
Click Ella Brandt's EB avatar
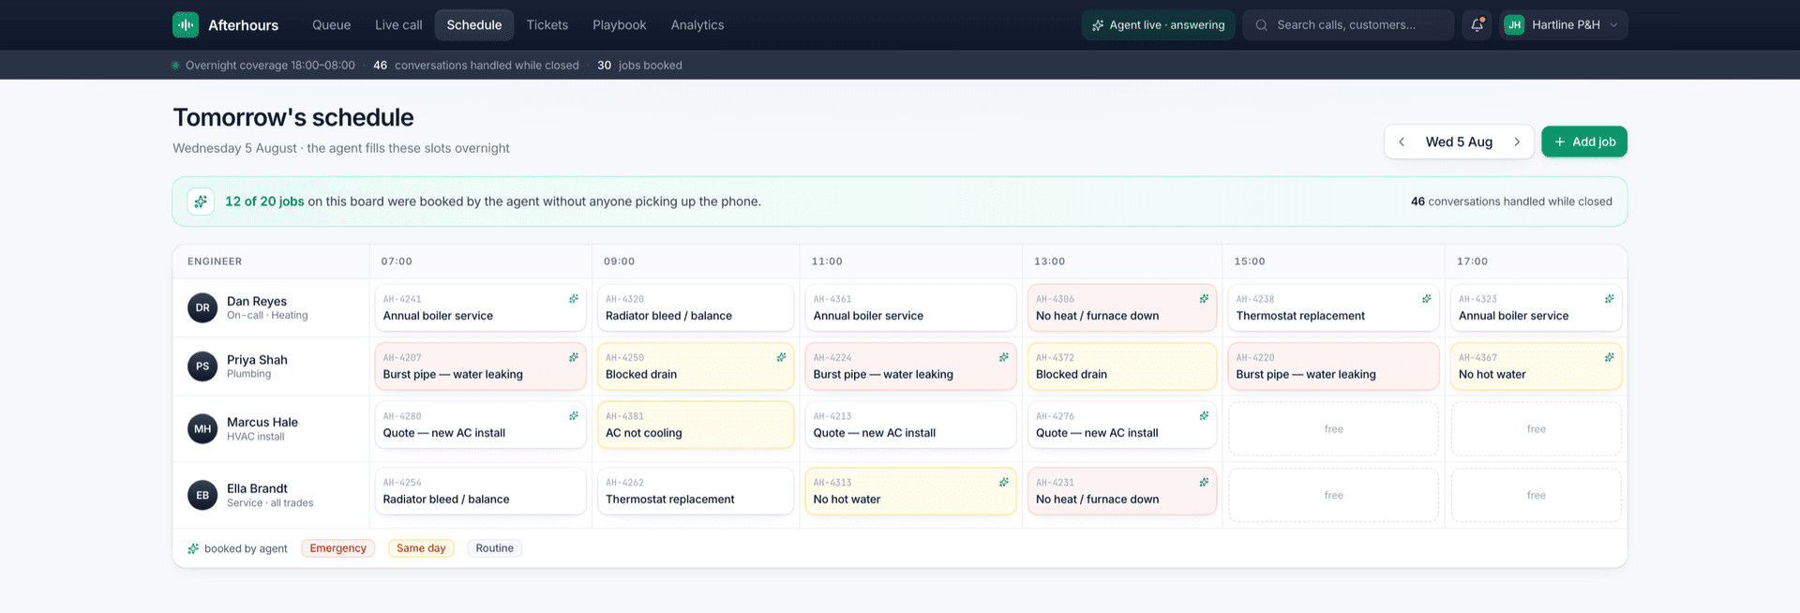pyautogui.click(x=202, y=495)
